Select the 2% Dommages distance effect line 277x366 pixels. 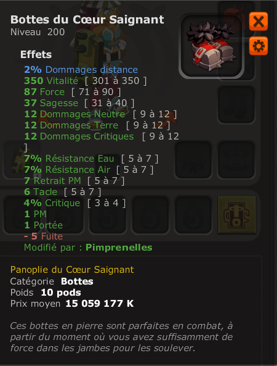81,70
